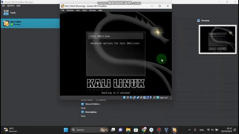Click the Wi-Fi network tray icon
The width and height of the screenshot is (239, 134).
208,130
